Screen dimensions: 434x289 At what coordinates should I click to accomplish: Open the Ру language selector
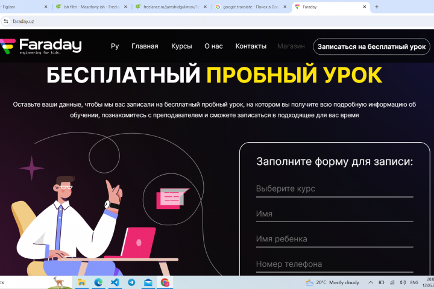[115, 46]
